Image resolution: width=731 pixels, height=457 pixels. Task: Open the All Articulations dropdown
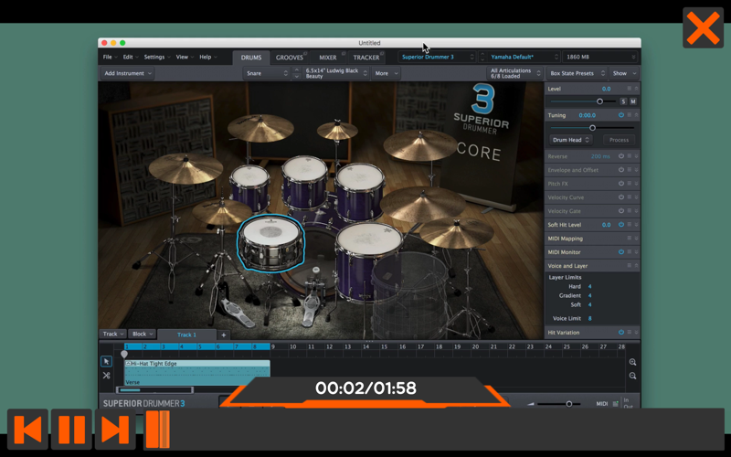[514, 73]
